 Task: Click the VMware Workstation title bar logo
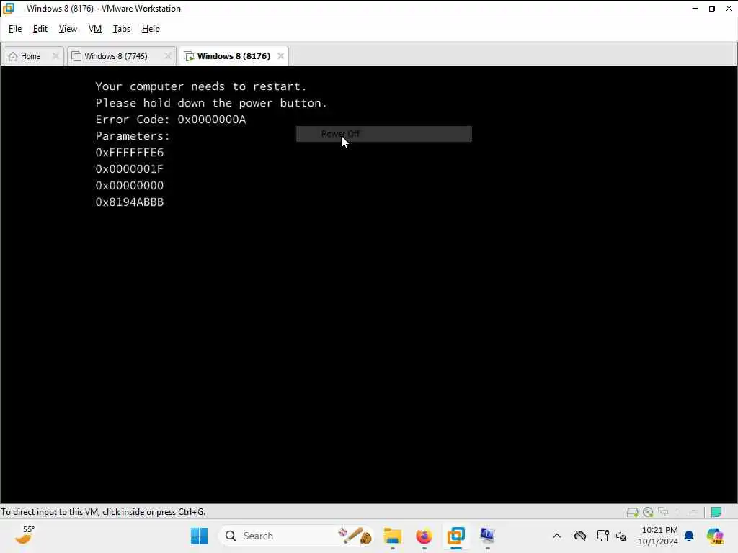click(9, 9)
